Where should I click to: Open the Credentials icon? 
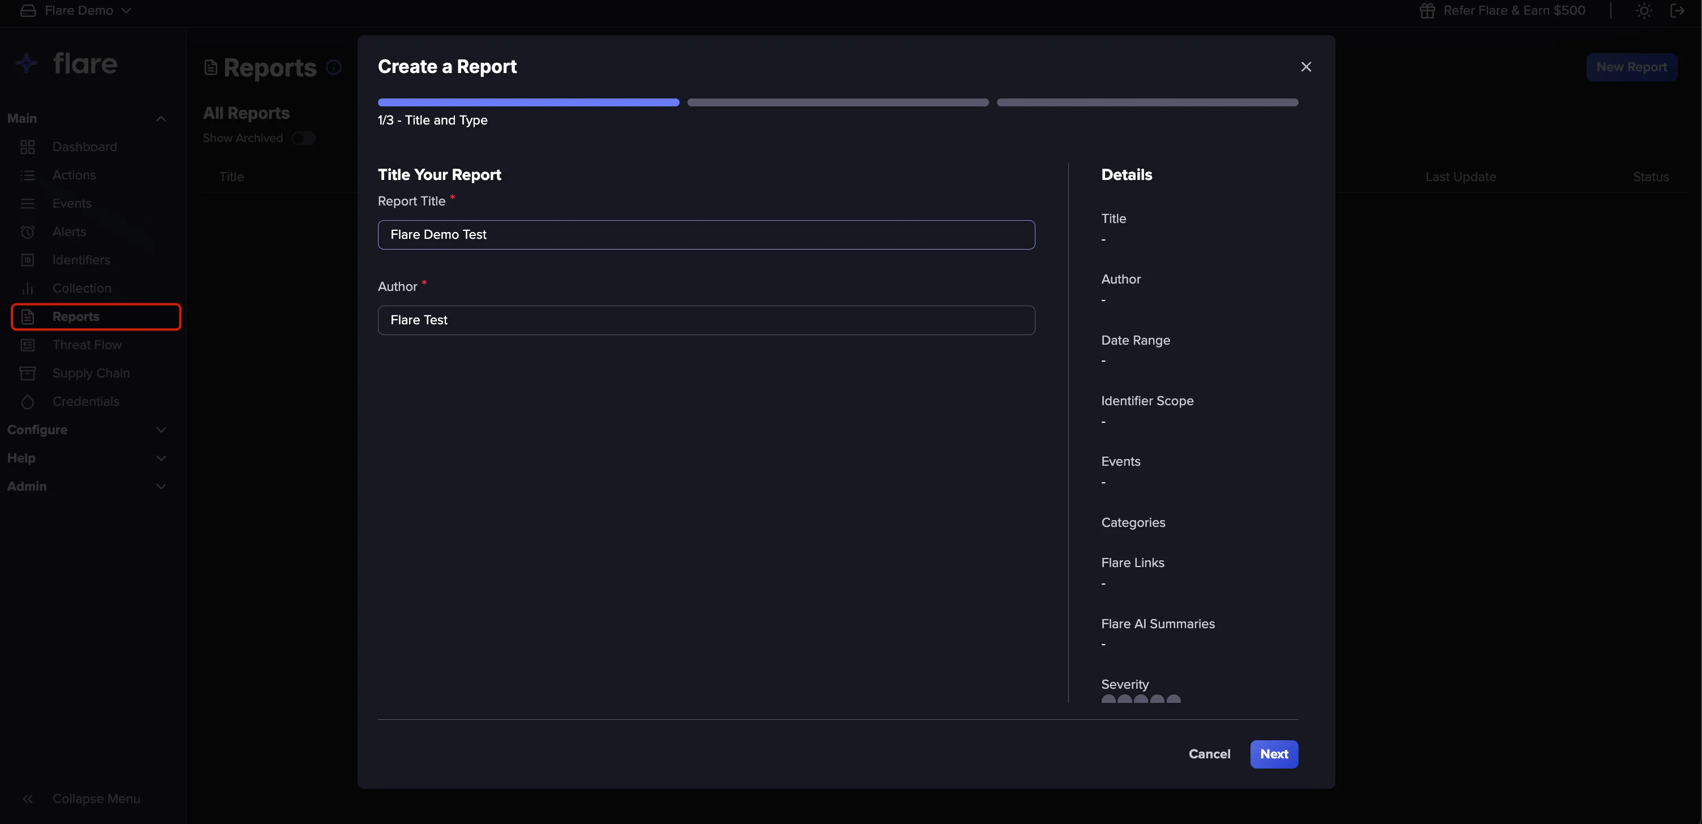(x=28, y=402)
